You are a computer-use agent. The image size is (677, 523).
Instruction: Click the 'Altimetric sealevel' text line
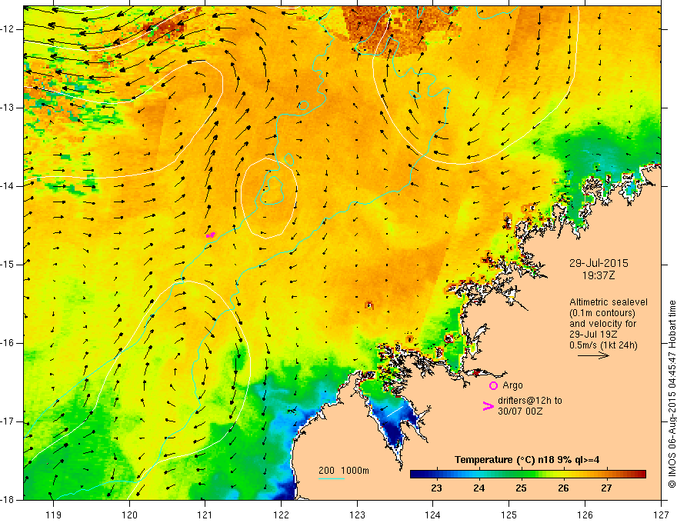(x=609, y=302)
